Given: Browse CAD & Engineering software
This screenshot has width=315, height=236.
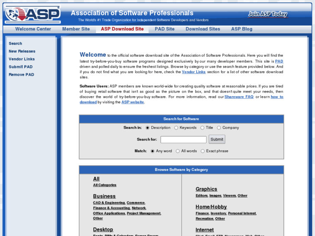Looking at the screenshot, I should click(x=109, y=203).
